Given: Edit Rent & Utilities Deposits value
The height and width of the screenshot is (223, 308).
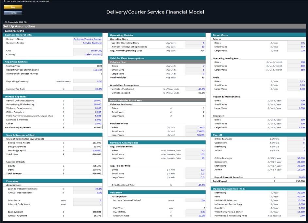Looking at the screenshot, I should [88, 101].
